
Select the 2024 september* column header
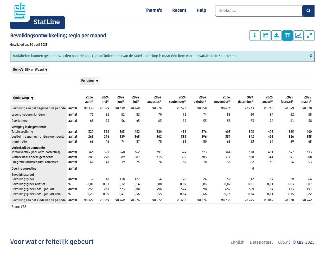coord(177,99)
